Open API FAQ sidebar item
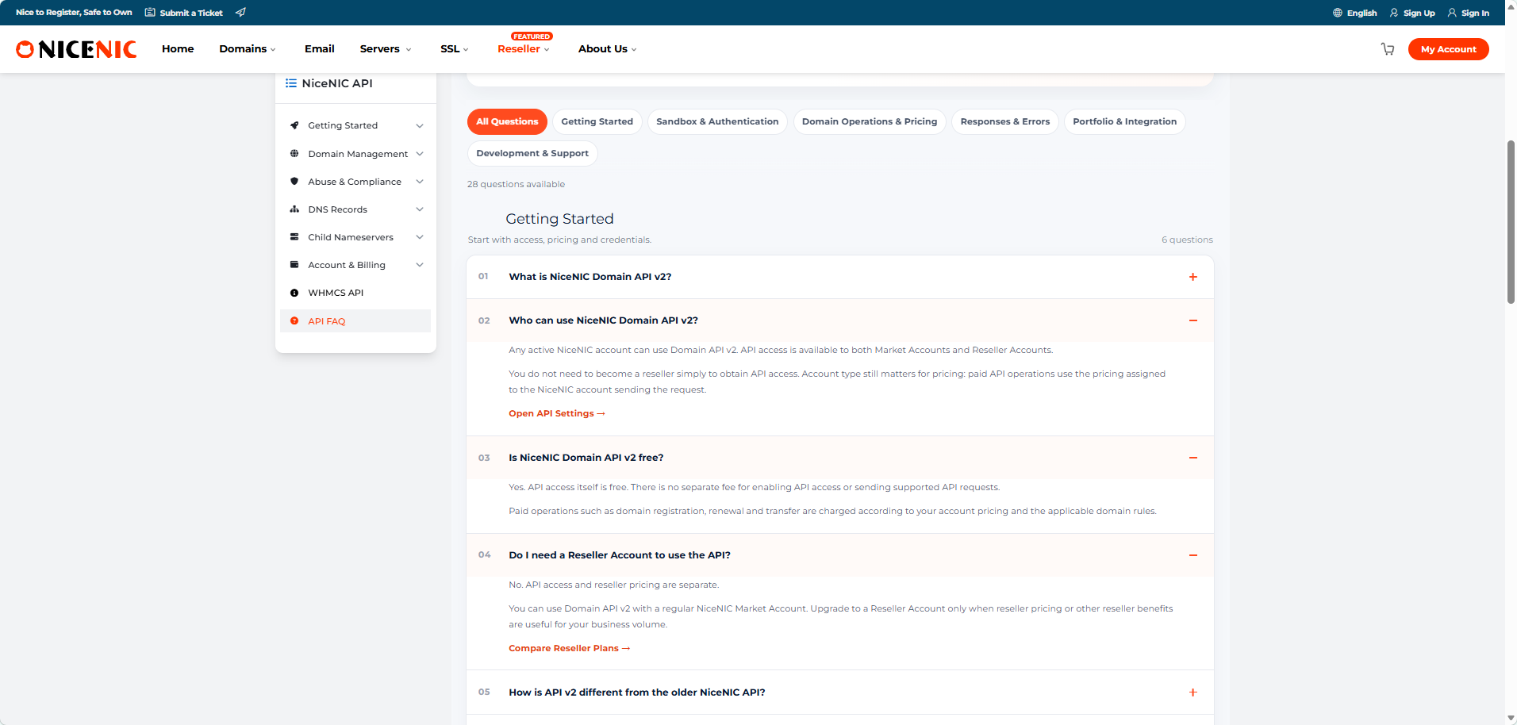Image resolution: width=1517 pixels, height=725 pixels. tap(355, 321)
